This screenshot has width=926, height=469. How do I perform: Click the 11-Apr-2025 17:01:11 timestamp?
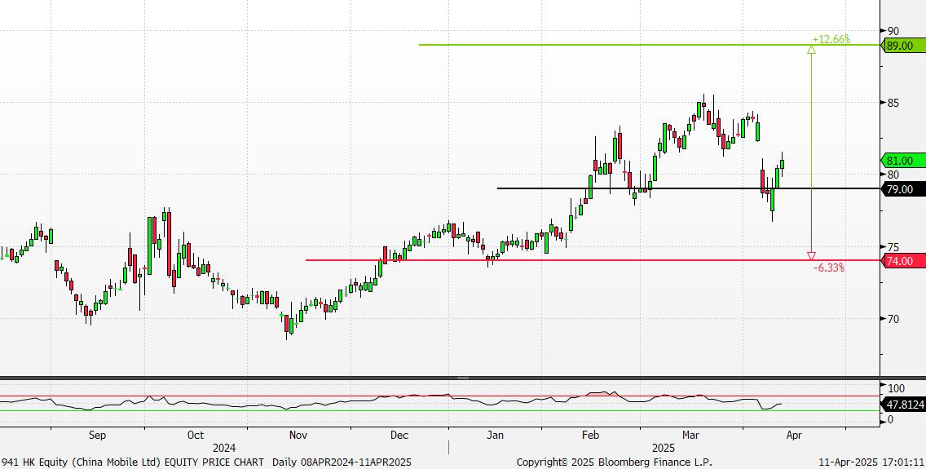[x=871, y=462]
